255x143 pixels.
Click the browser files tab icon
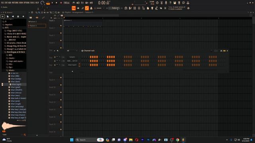click(x=8, y=16)
